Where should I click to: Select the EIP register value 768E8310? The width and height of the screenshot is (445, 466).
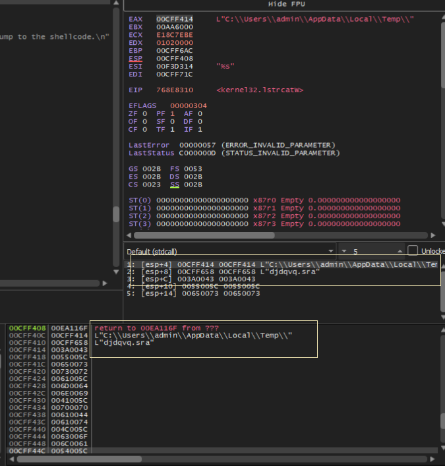coord(175,90)
